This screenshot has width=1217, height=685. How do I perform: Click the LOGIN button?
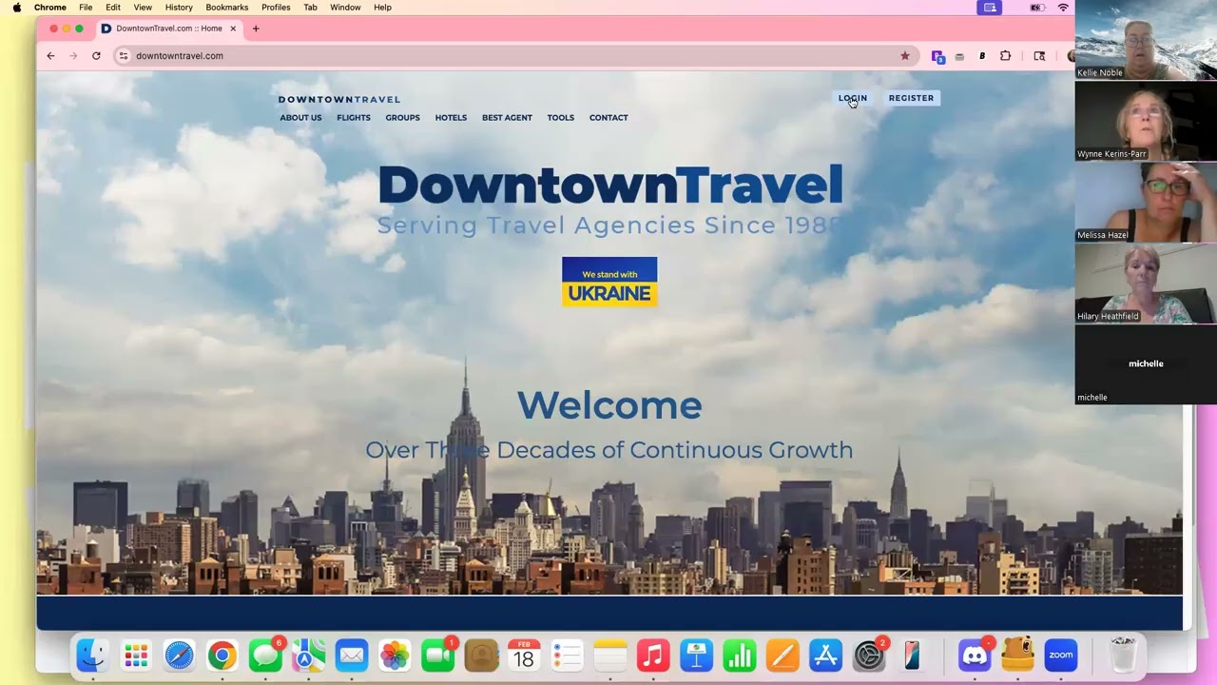click(x=853, y=98)
